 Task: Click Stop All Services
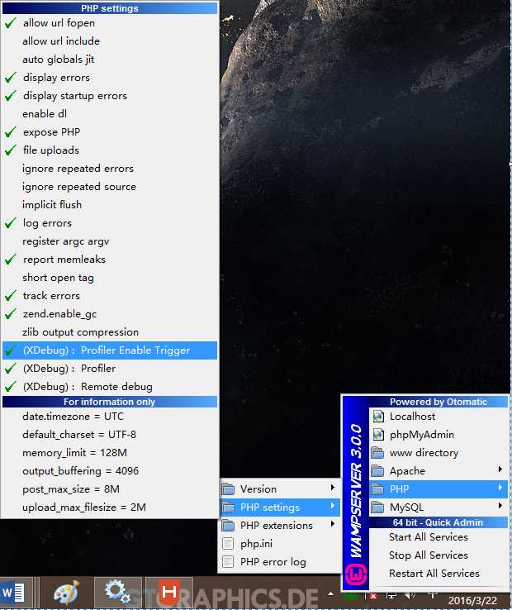439,555
